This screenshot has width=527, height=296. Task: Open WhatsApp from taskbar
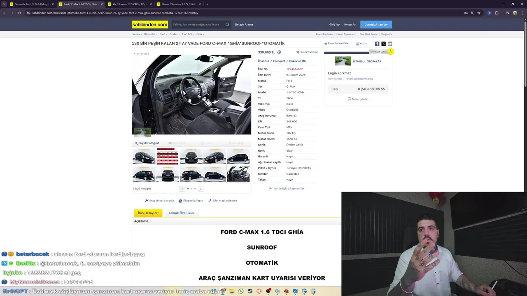(241, 291)
